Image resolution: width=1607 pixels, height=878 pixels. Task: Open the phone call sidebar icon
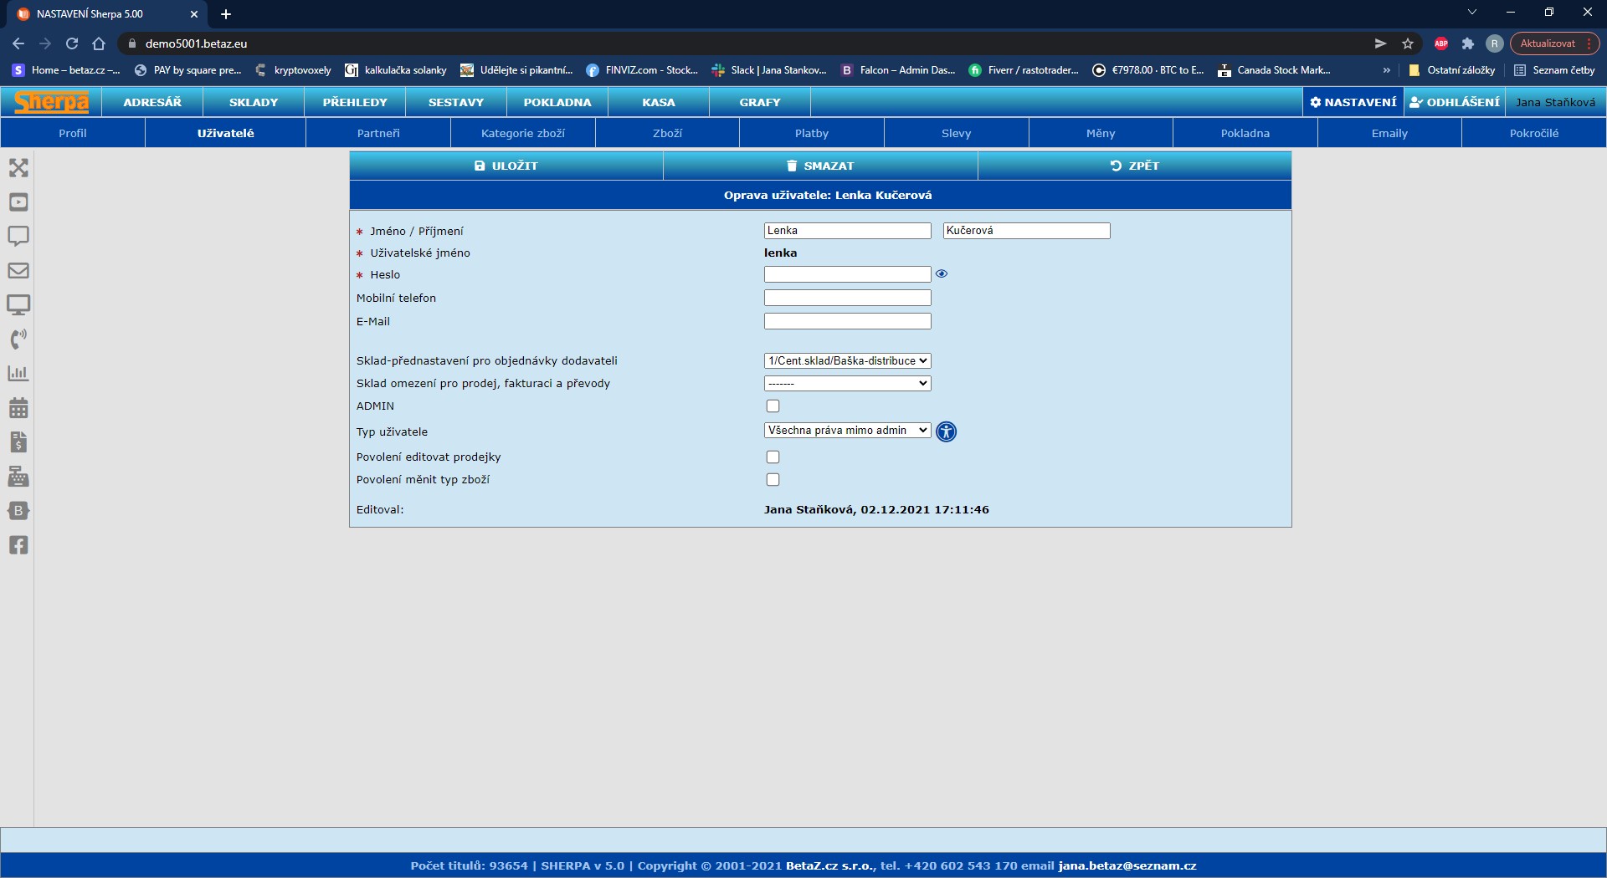coord(18,339)
